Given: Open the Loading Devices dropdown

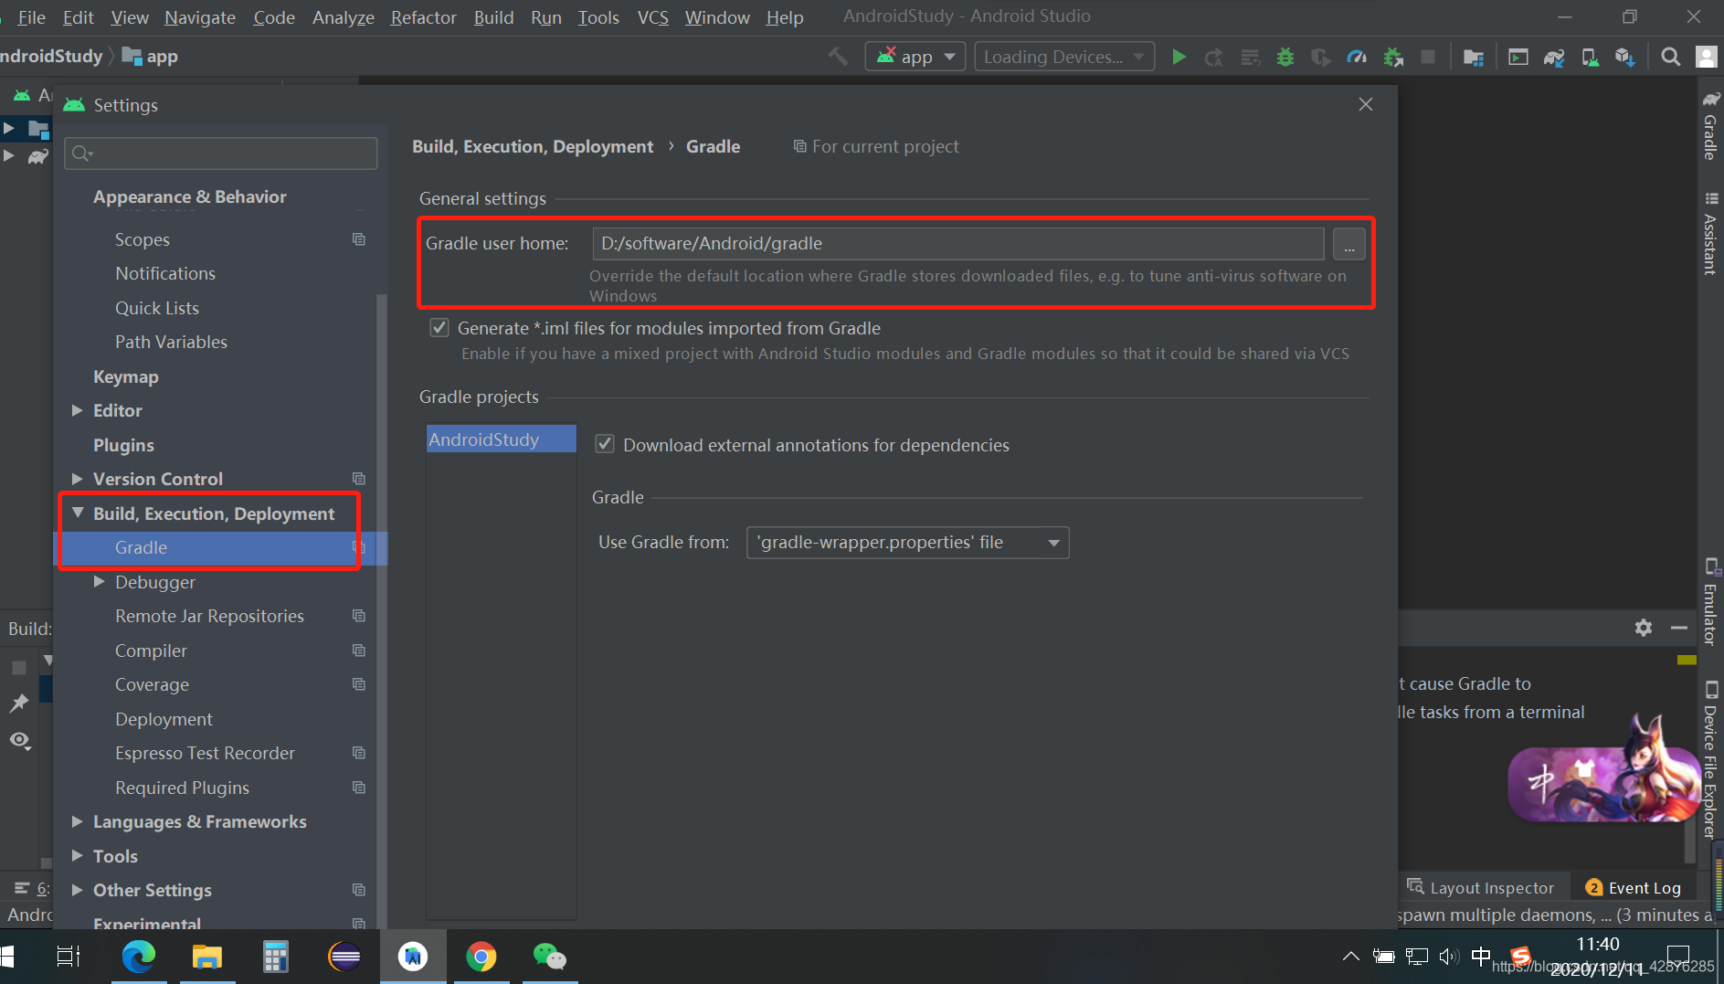Looking at the screenshot, I should [1063, 57].
